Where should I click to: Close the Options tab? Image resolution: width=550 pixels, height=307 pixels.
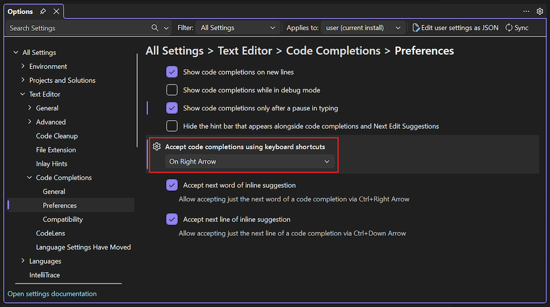pos(56,11)
